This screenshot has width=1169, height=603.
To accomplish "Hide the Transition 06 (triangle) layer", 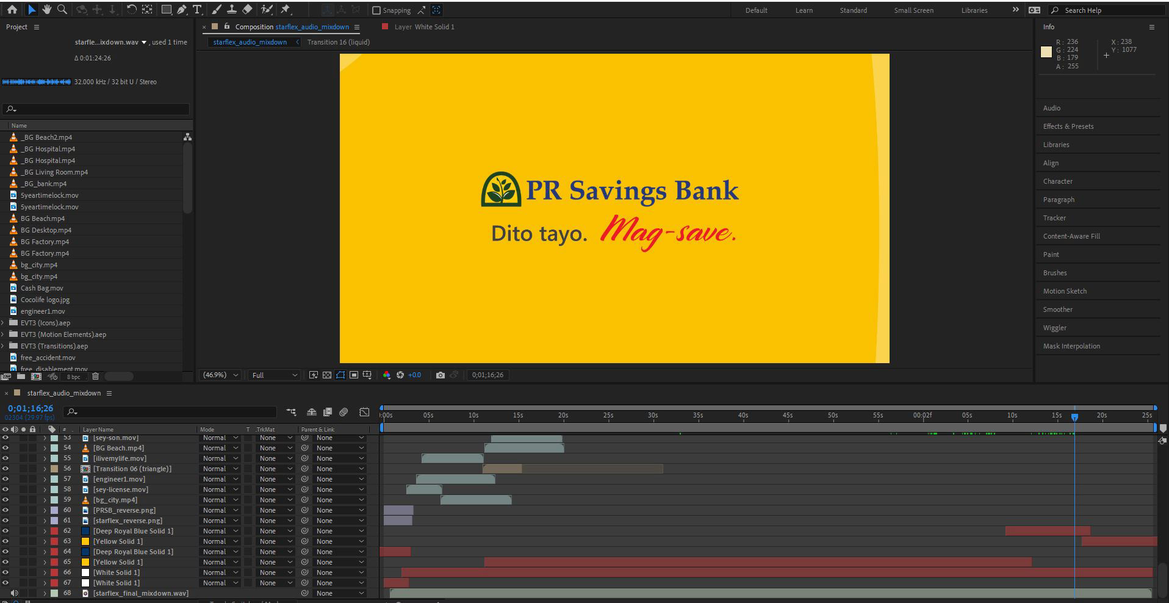I will (x=5, y=469).
